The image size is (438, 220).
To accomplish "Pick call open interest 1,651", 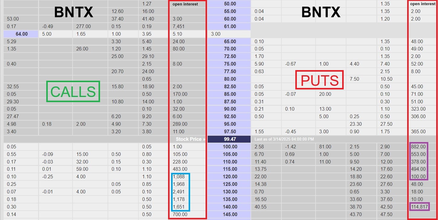I will tap(179, 207).
